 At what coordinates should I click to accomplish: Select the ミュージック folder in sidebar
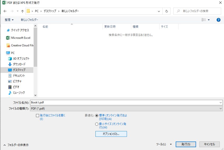click(19, 93)
